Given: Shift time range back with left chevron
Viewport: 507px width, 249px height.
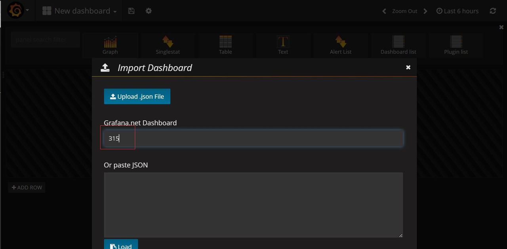Looking at the screenshot, I should (x=384, y=11).
